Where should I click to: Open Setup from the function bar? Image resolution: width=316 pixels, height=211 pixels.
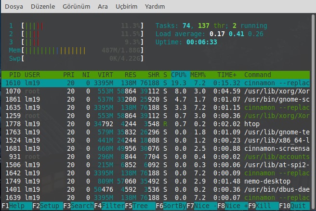tap(50, 206)
